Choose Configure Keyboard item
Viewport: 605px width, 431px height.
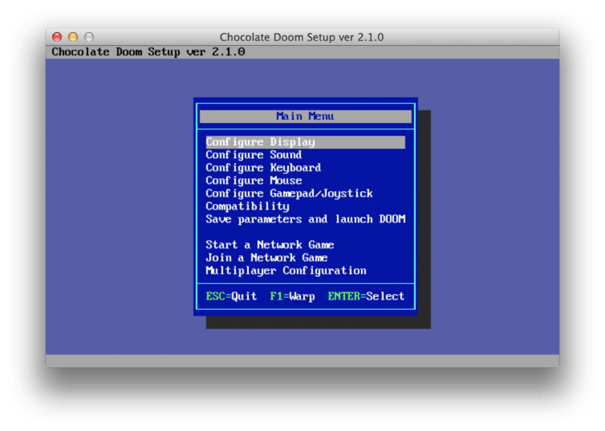tap(263, 168)
